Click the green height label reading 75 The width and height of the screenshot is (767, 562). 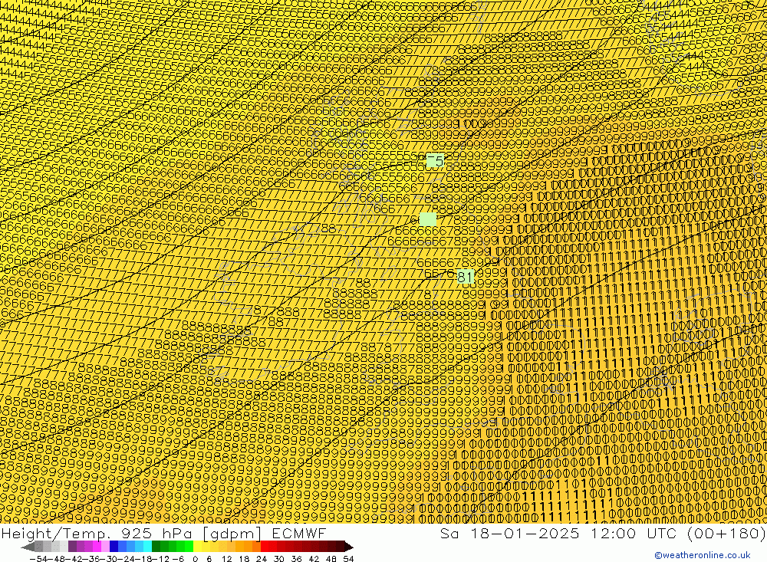[435, 160]
